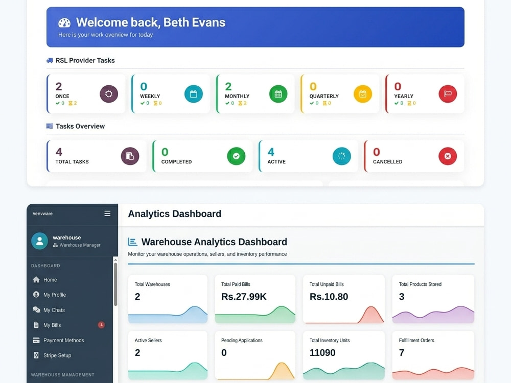Image resolution: width=511 pixels, height=383 pixels.
Task: Click the Venvware brand name
Action: click(42, 213)
